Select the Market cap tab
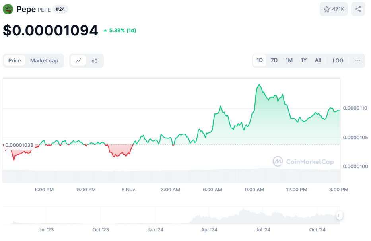Viewport: 371px width, 241px height. click(44, 60)
